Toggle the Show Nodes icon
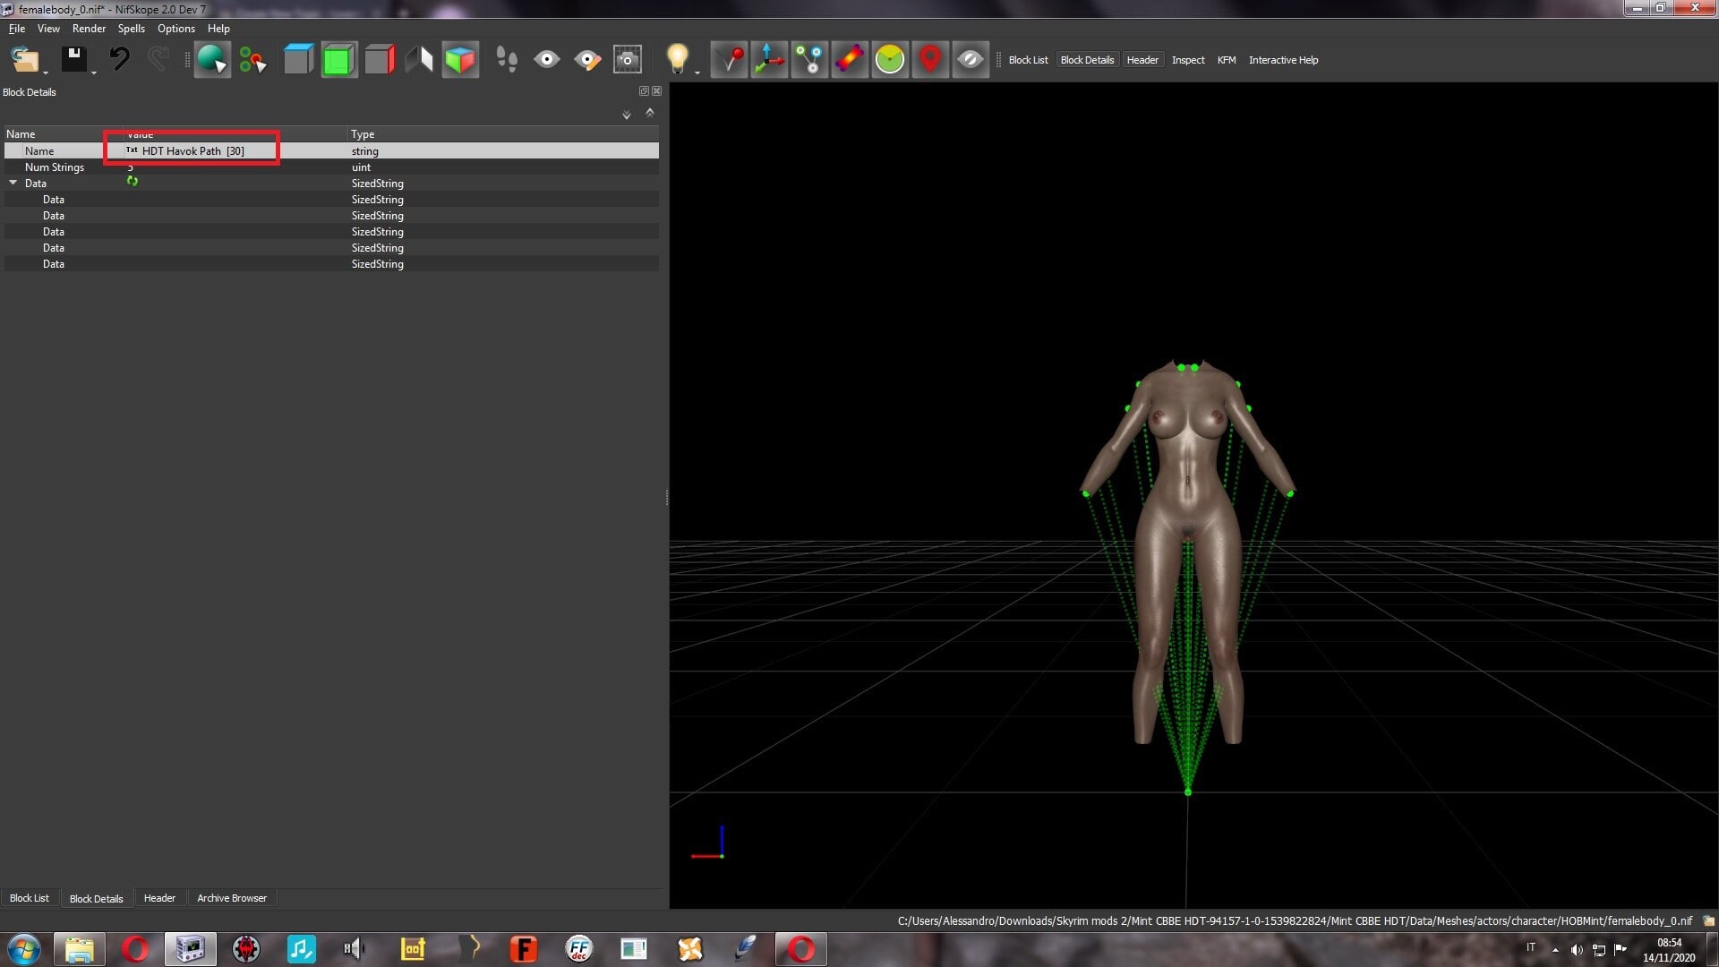The height and width of the screenshot is (967, 1719). point(809,60)
